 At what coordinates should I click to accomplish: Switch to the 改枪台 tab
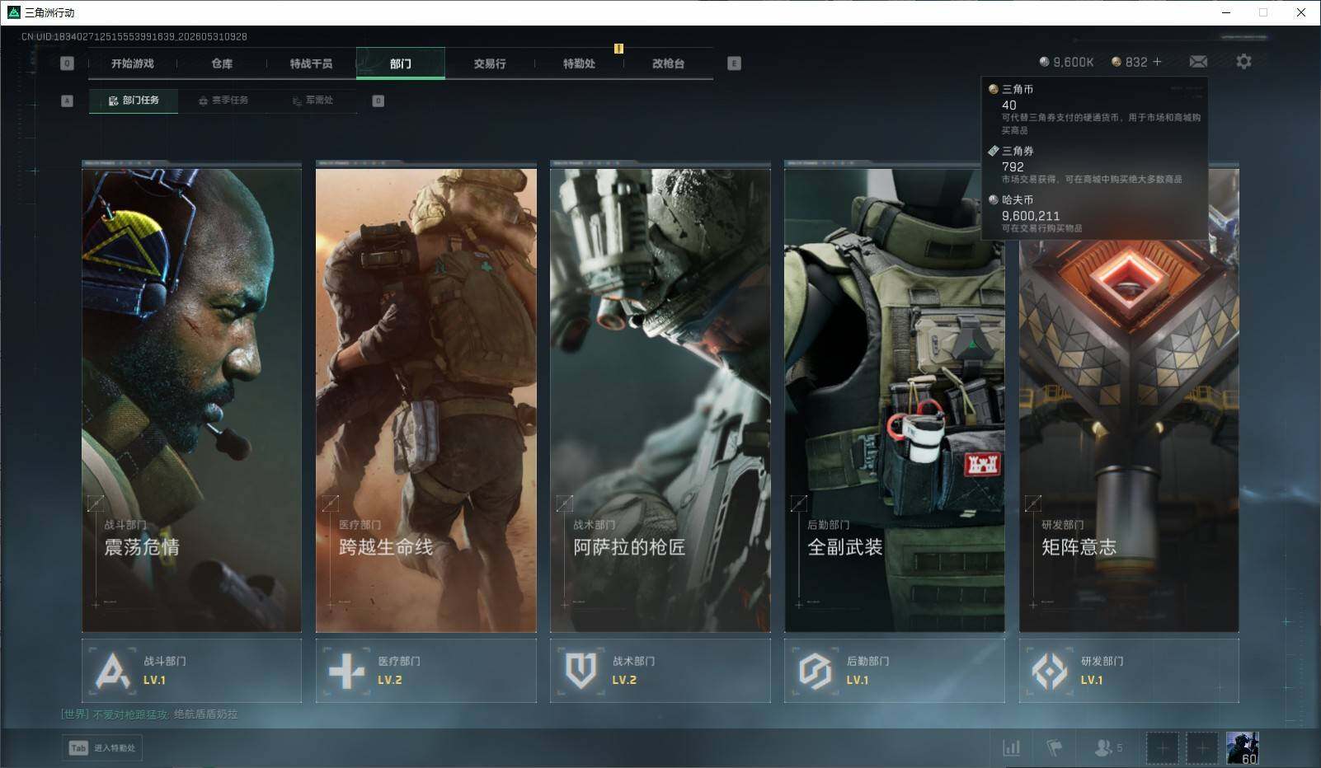tap(668, 63)
